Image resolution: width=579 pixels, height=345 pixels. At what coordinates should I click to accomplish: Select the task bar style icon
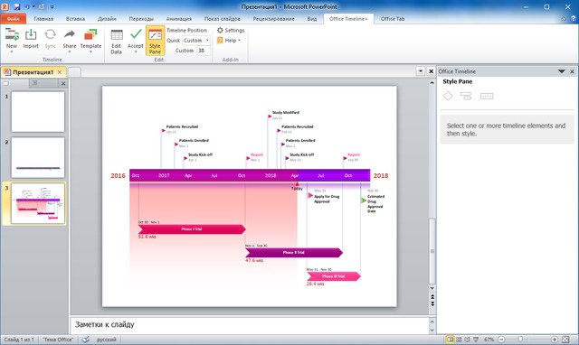(x=466, y=97)
